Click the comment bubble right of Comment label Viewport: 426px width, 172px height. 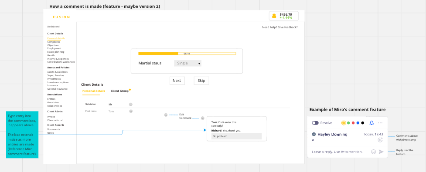click(202, 118)
